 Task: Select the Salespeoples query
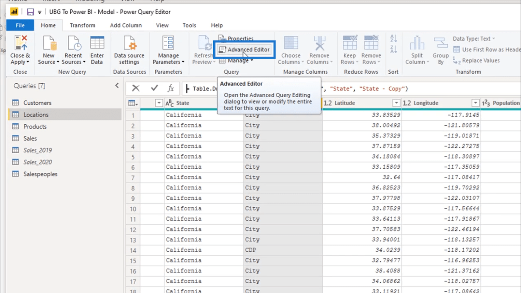pos(65,174)
